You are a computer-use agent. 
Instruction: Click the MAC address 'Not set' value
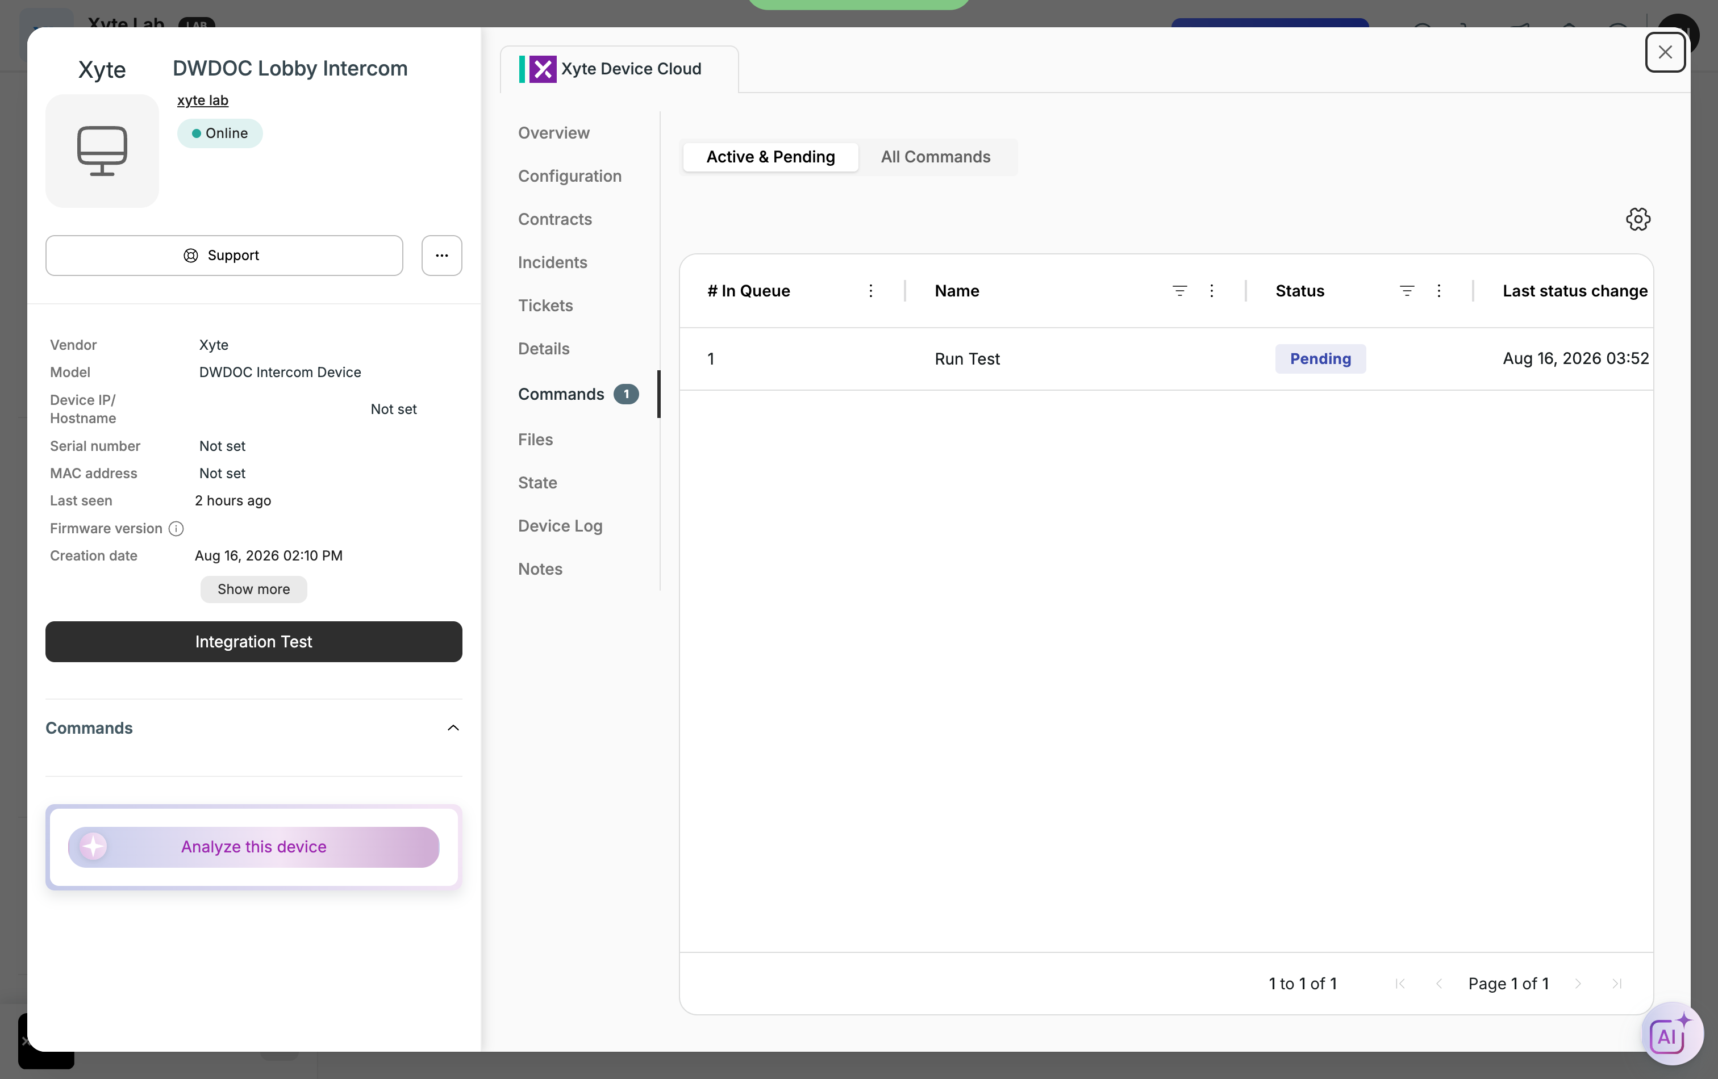[x=222, y=474]
